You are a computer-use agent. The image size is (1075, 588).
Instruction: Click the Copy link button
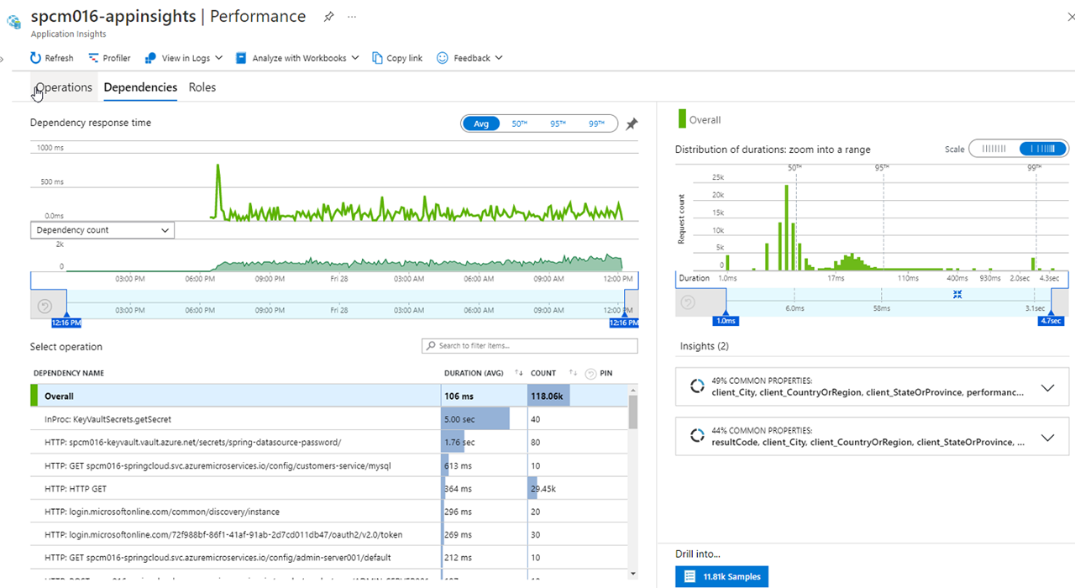point(397,58)
